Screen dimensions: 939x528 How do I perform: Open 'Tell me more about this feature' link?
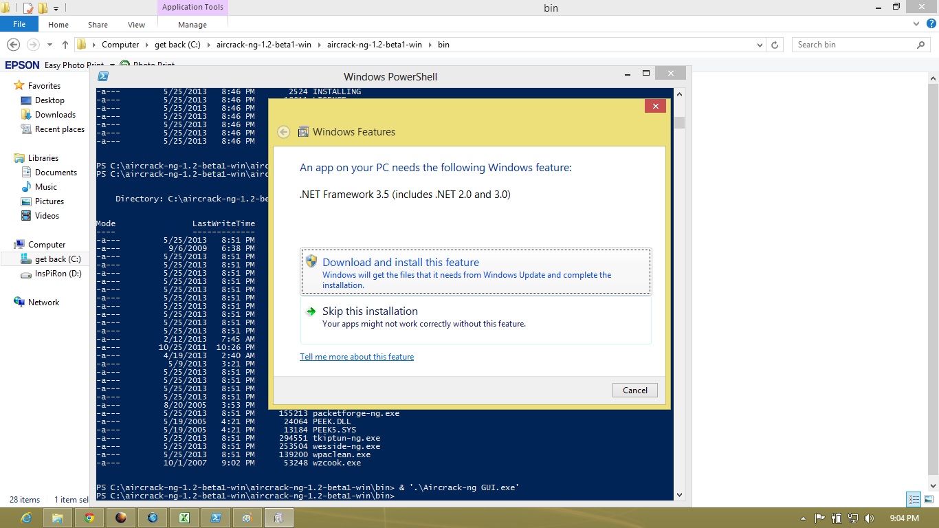(x=357, y=357)
